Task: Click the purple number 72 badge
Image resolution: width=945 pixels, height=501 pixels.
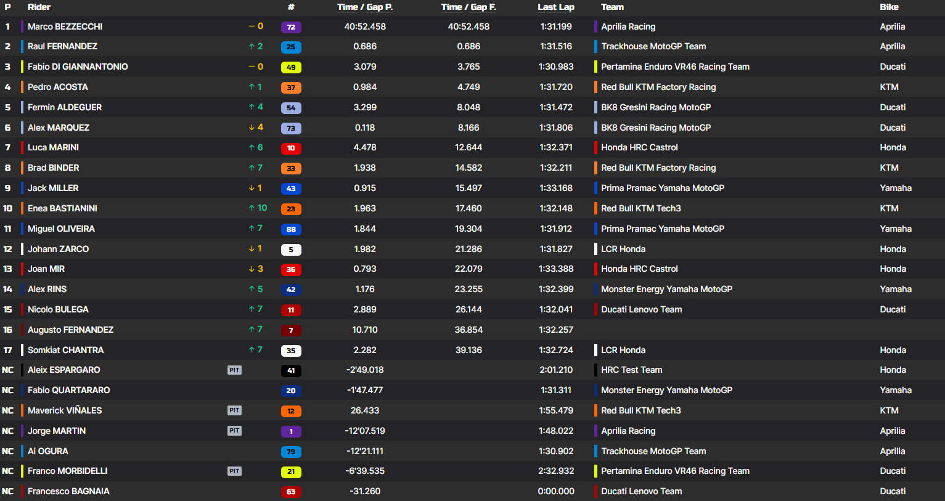Action: click(291, 27)
